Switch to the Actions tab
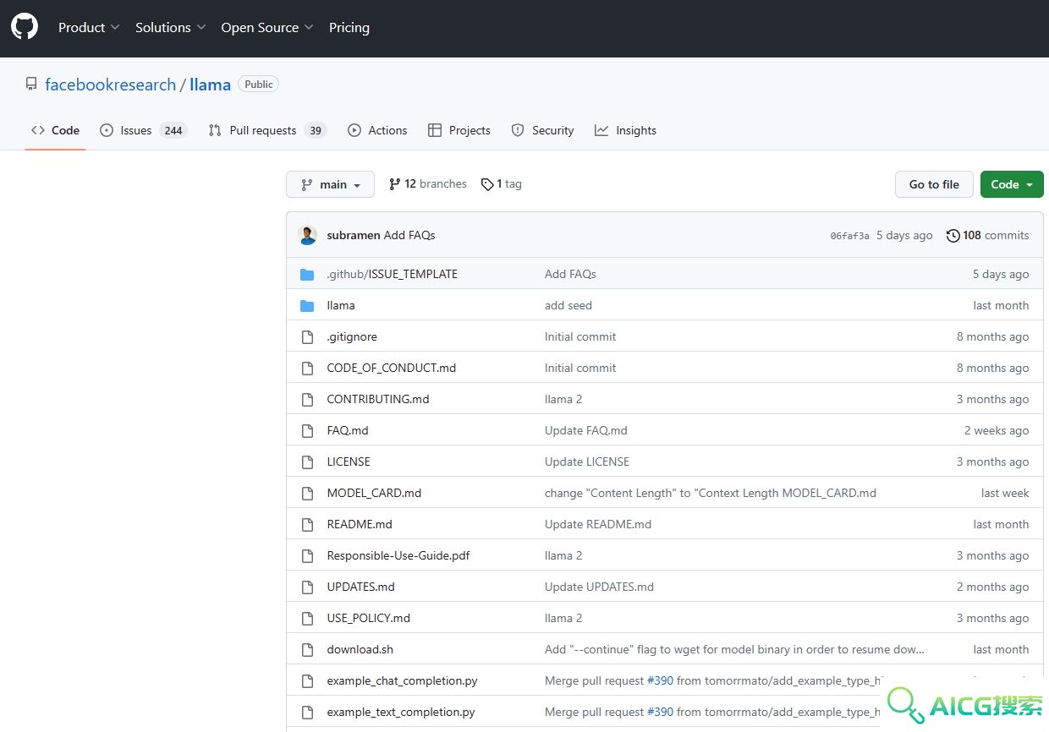This screenshot has height=732, width=1049. pyautogui.click(x=377, y=130)
